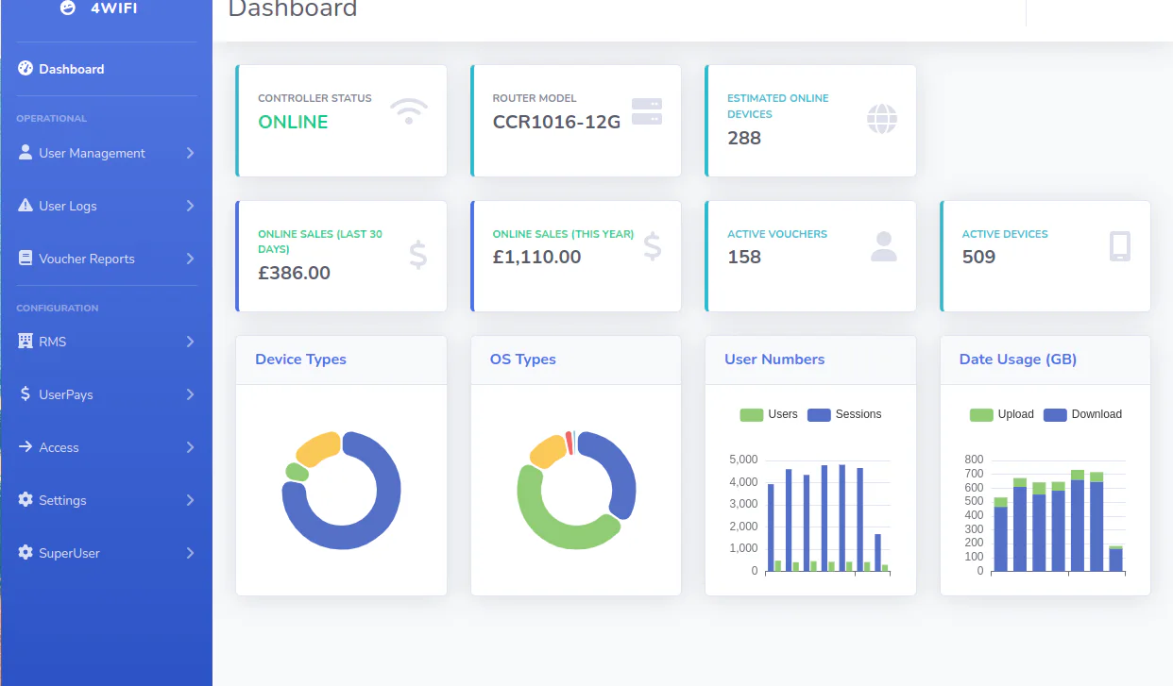
Task: Click dollar icon on Online Sales This Year
Action: (x=653, y=246)
